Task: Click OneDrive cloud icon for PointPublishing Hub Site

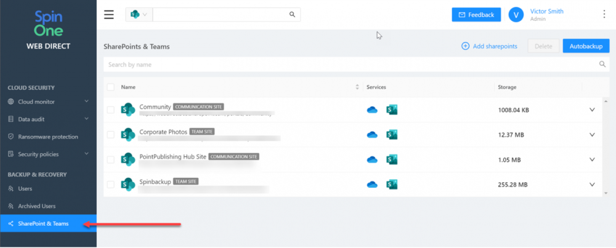Action: click(372, 160)
